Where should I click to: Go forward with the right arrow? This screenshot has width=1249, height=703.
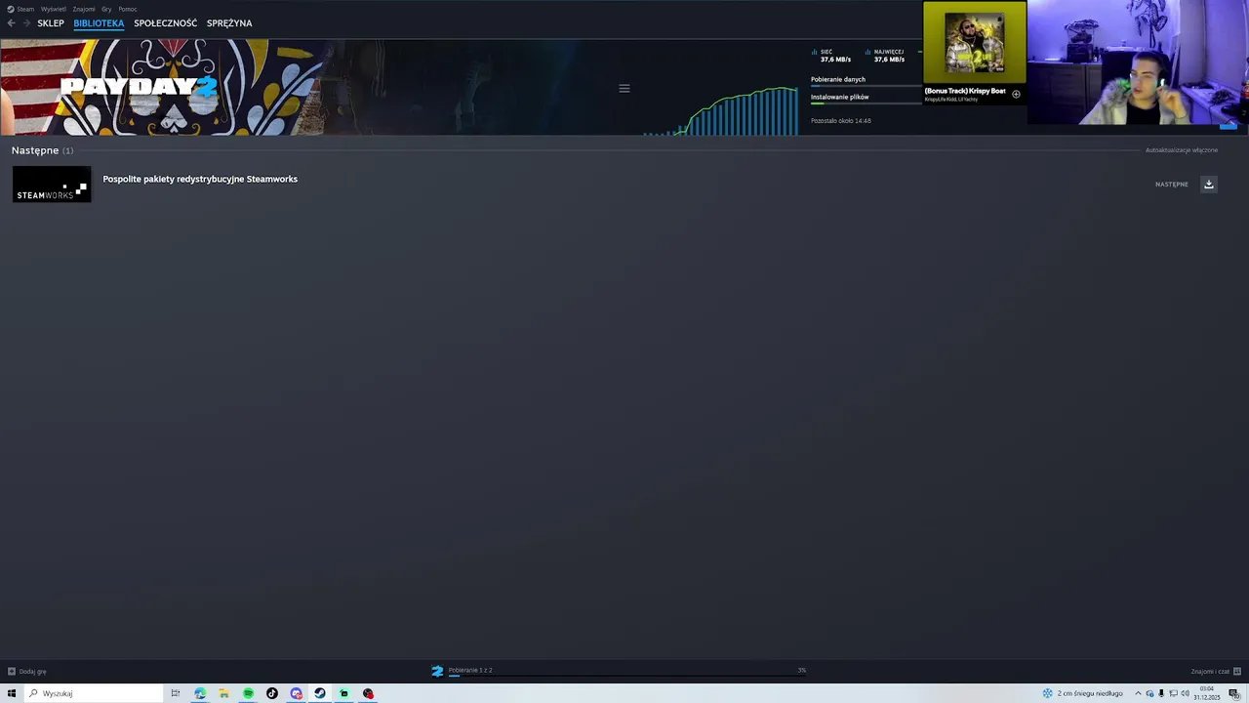pyautogui.click(x=26, y=22)
